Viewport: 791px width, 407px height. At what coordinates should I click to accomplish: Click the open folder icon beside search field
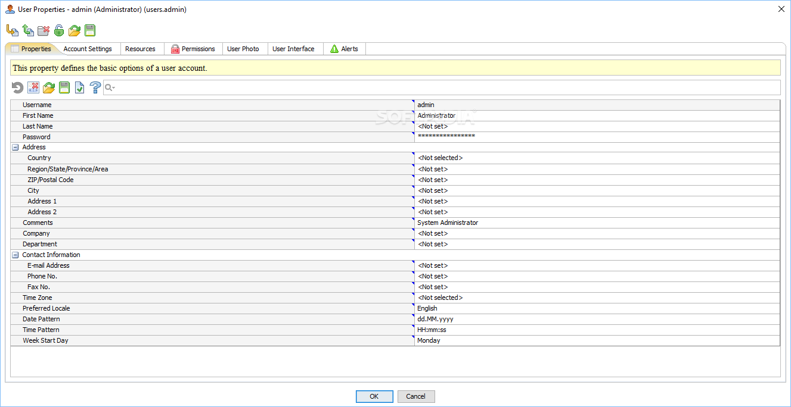pyautogui.click(x=49, y=87)
